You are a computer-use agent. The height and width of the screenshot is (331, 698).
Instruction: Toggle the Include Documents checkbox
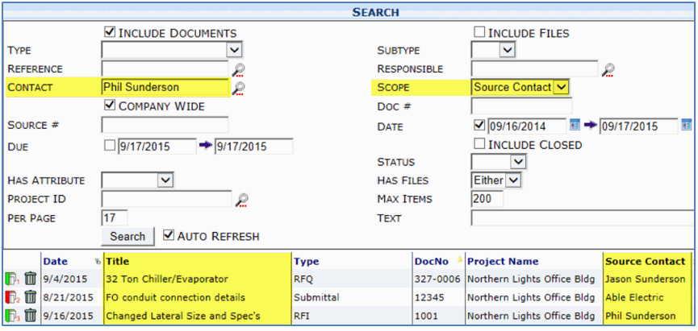(110, 32)
